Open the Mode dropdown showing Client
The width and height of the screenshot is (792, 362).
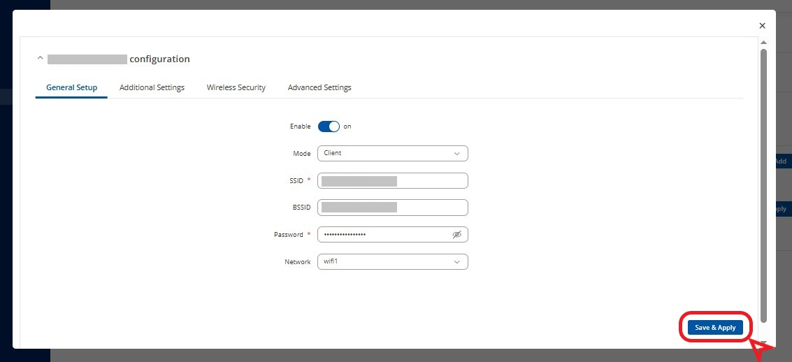[391, 153]
